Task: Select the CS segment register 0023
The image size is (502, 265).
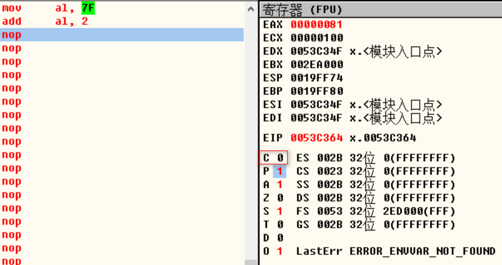Action: (329, 171)
